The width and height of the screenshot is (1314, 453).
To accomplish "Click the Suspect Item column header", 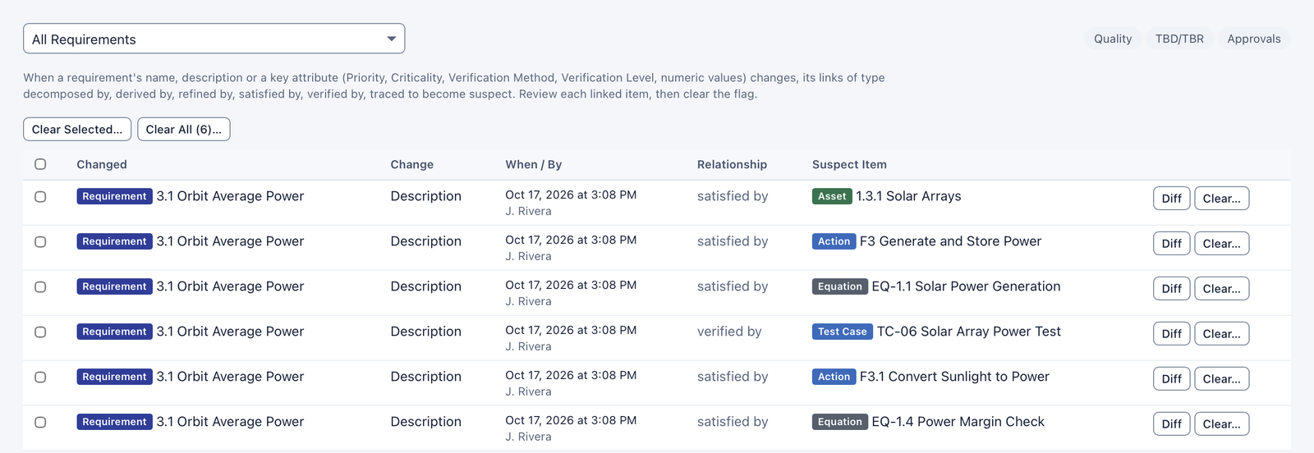I will 849,164.
